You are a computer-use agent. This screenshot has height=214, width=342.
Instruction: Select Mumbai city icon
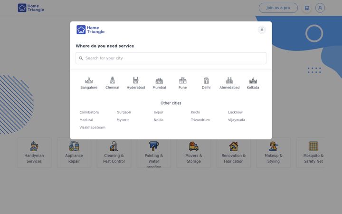159,81
